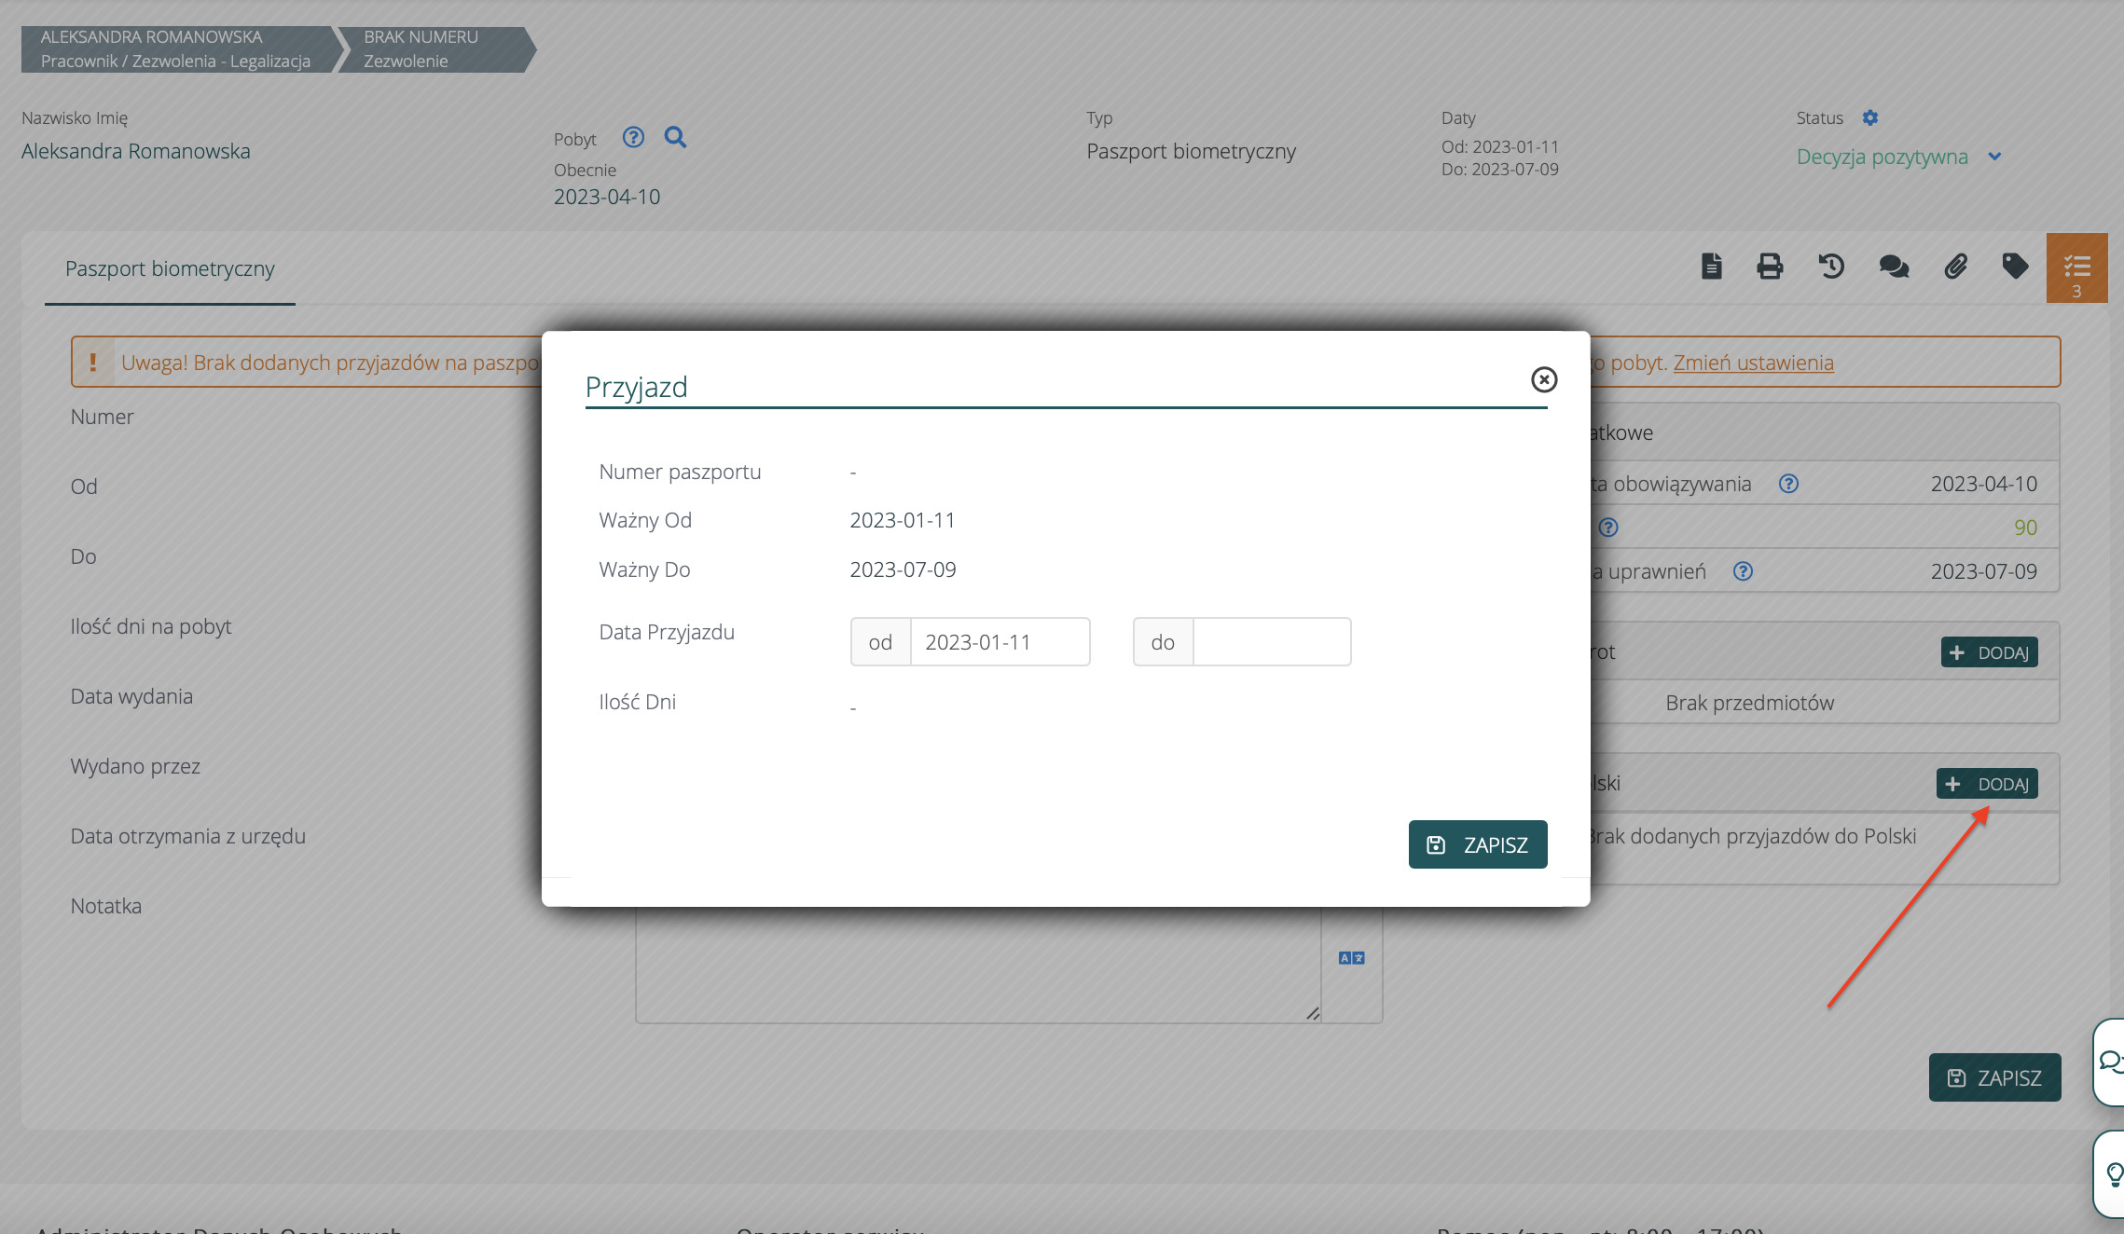
Task: Click the document icon in the toolbar
Action: (1711, 267)
